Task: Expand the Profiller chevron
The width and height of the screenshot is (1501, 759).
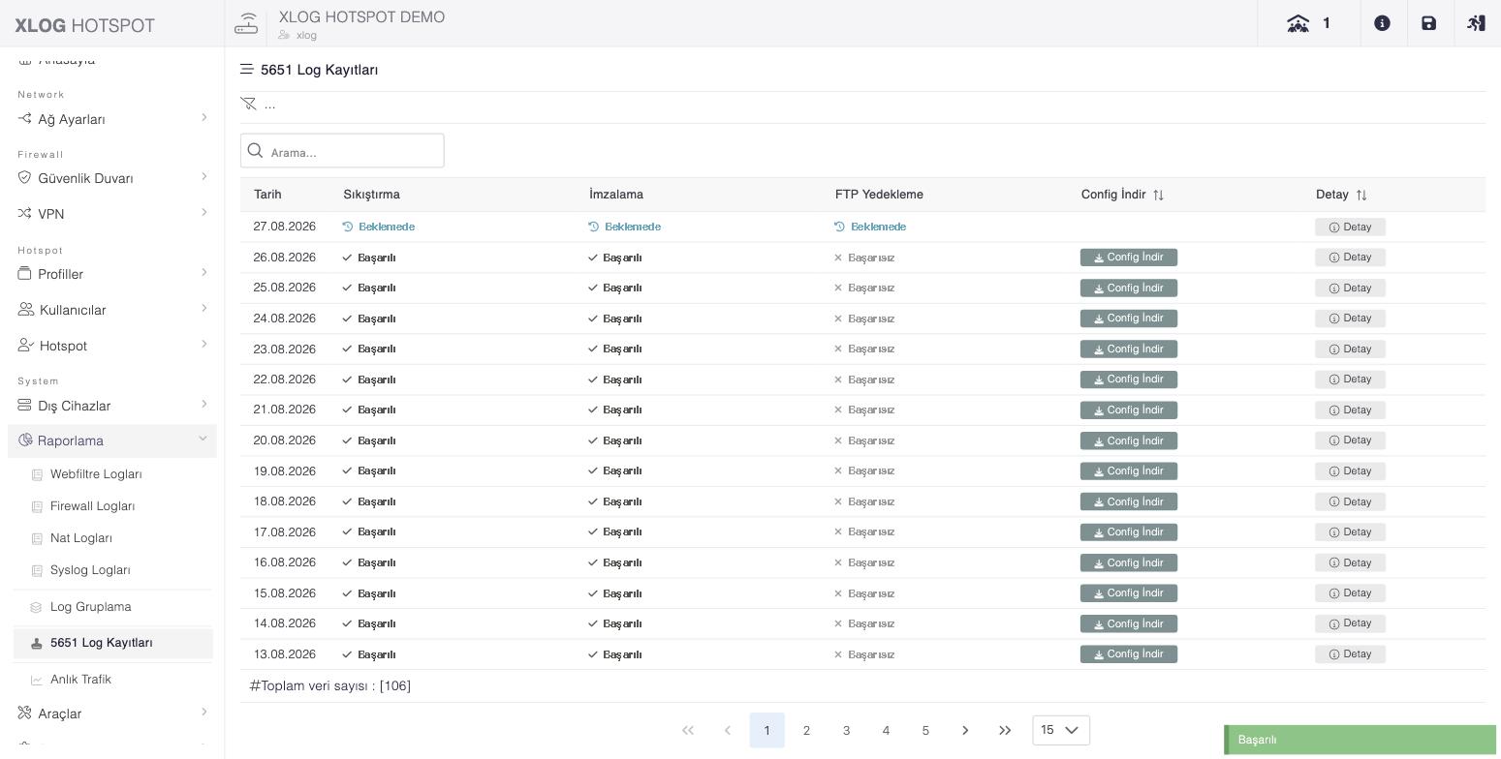Action: pos(203,273)
